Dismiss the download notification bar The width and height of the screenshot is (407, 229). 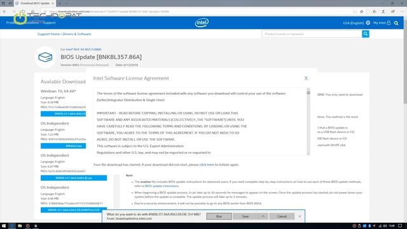[x=300, y=216]
